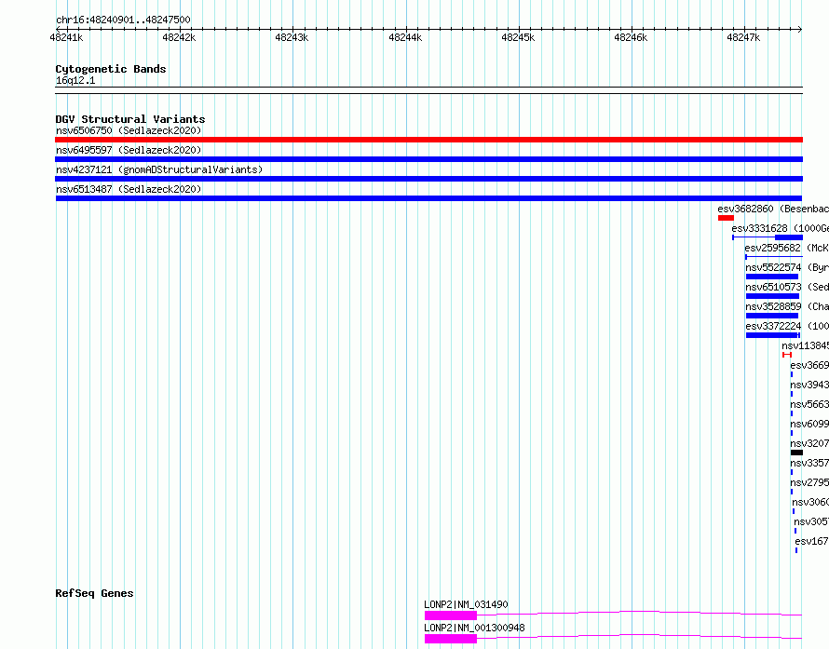Screen dimensions: 829x649
Task: Click the small red esv3682860 bar
Action: pyautogui.click(x=726, y=218)
